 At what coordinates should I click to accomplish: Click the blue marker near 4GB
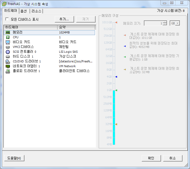(116, 77)
